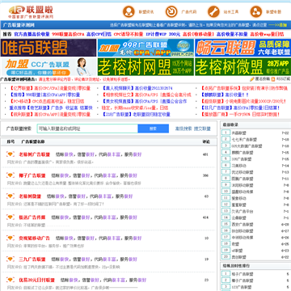
Task: Open the 高级搜索 link
Action: pyautogui.click(x=183, y=129)
